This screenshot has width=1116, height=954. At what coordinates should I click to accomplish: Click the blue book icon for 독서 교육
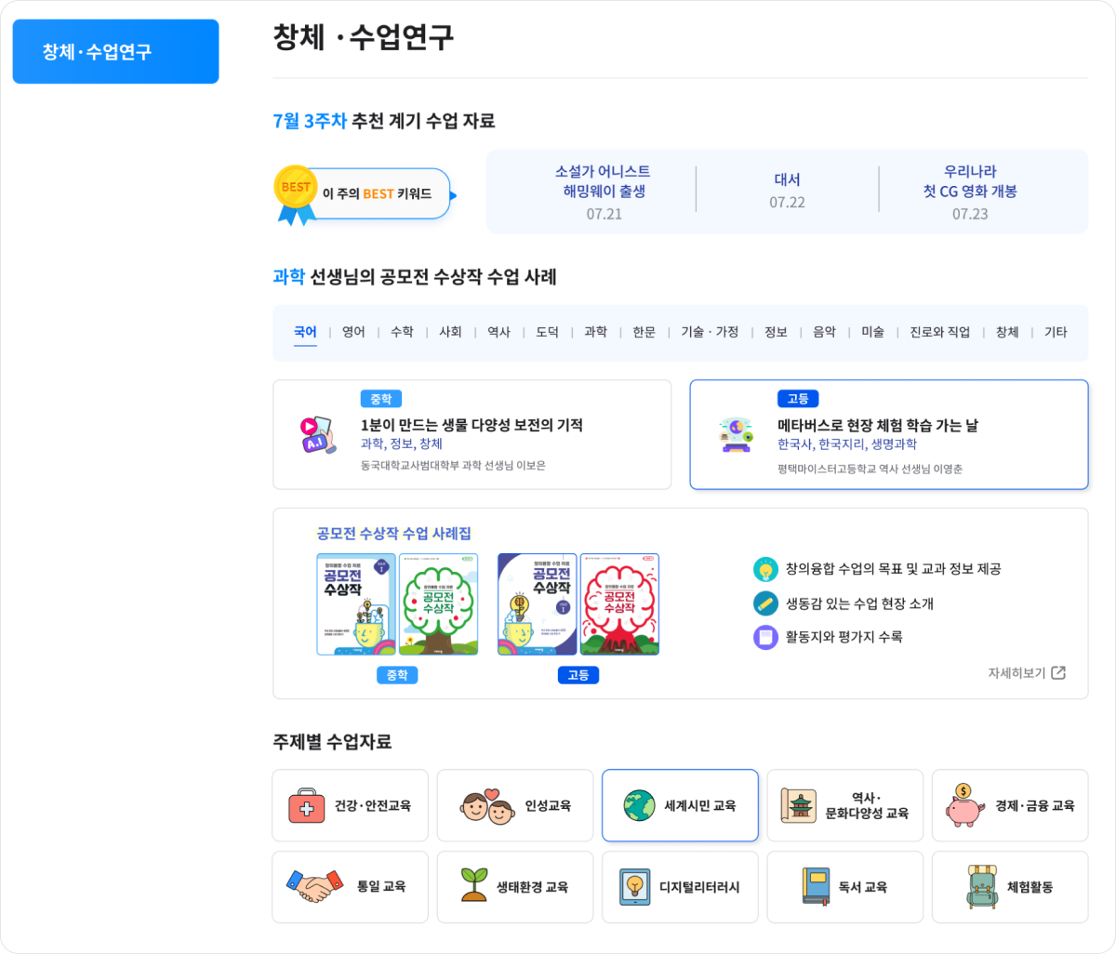(816, 886)
